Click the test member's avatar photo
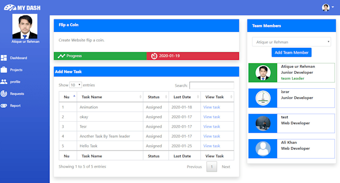The height and width of the screenshot is (183, 340). (263, 123)
